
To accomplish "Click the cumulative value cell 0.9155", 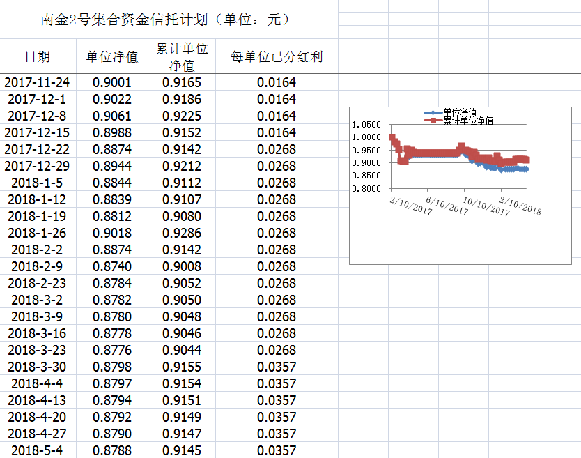I will pos(181,367).
